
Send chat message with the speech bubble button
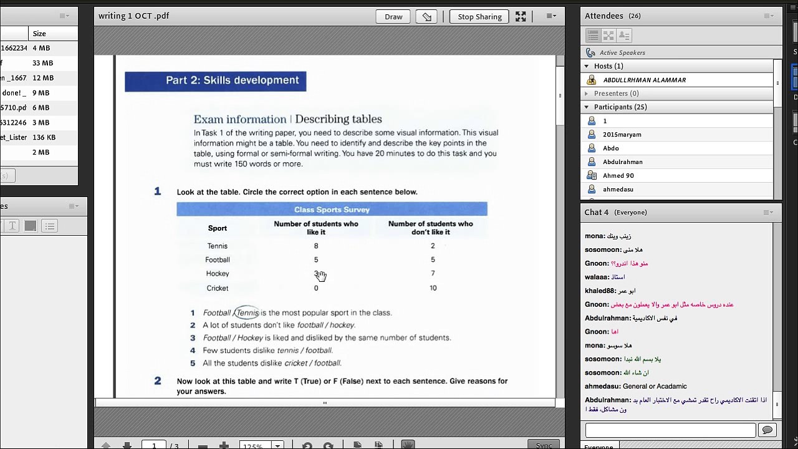tap(767, 430)
